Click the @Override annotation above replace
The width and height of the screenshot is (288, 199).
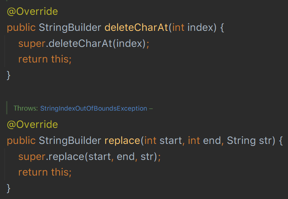coord(32,124)
